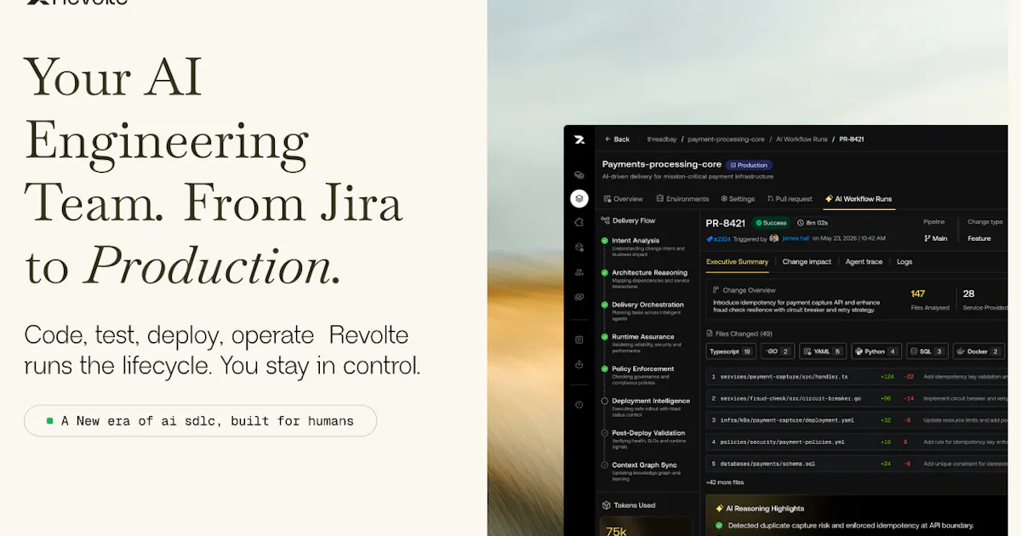Select the AI Workflow Runs tab
The image size is (1021, 536).
[x=858, y=199]
